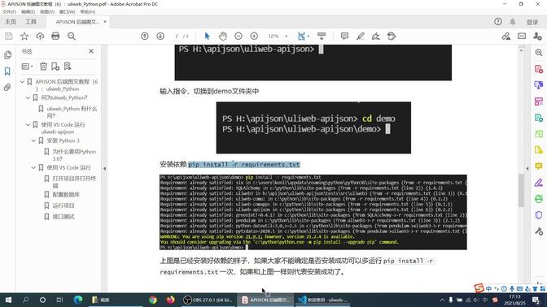Viewport: 547px width, 307px height.
Task: Open fit page options icon
Action: click(x=303, y=37)
